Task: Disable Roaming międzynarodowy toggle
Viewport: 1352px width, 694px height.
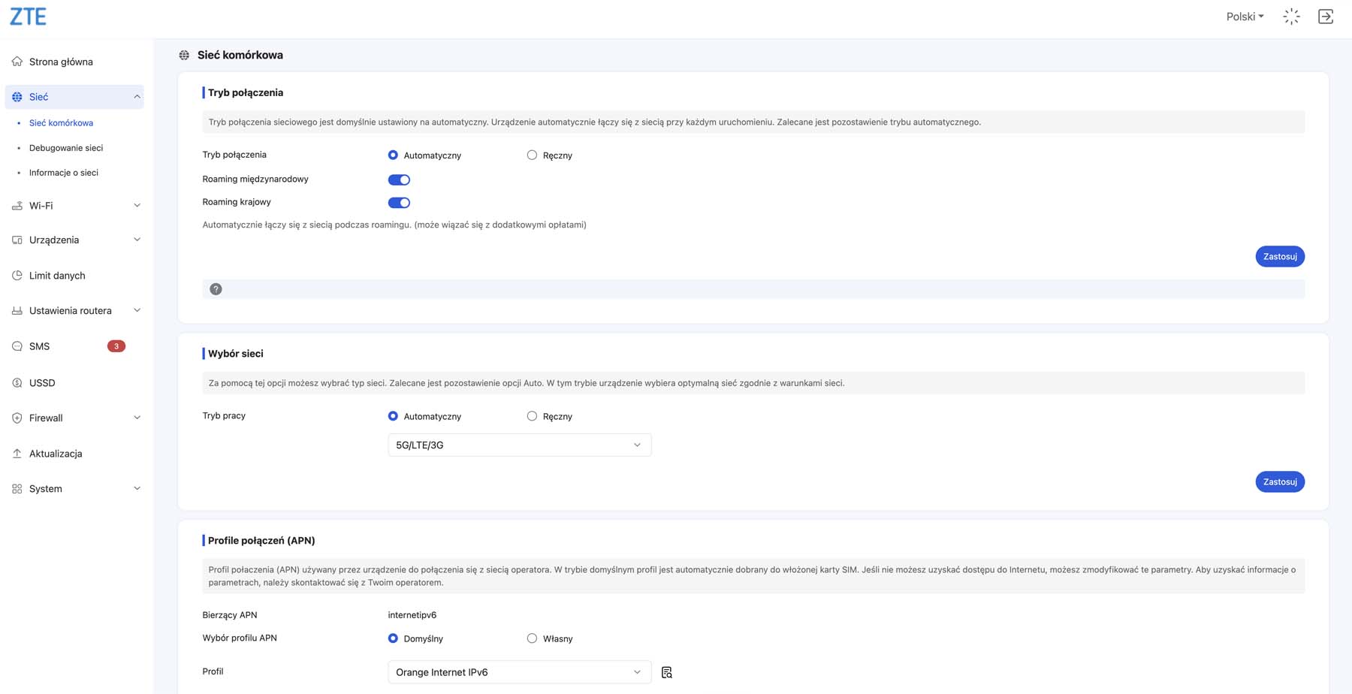Action: coord(399,180)
